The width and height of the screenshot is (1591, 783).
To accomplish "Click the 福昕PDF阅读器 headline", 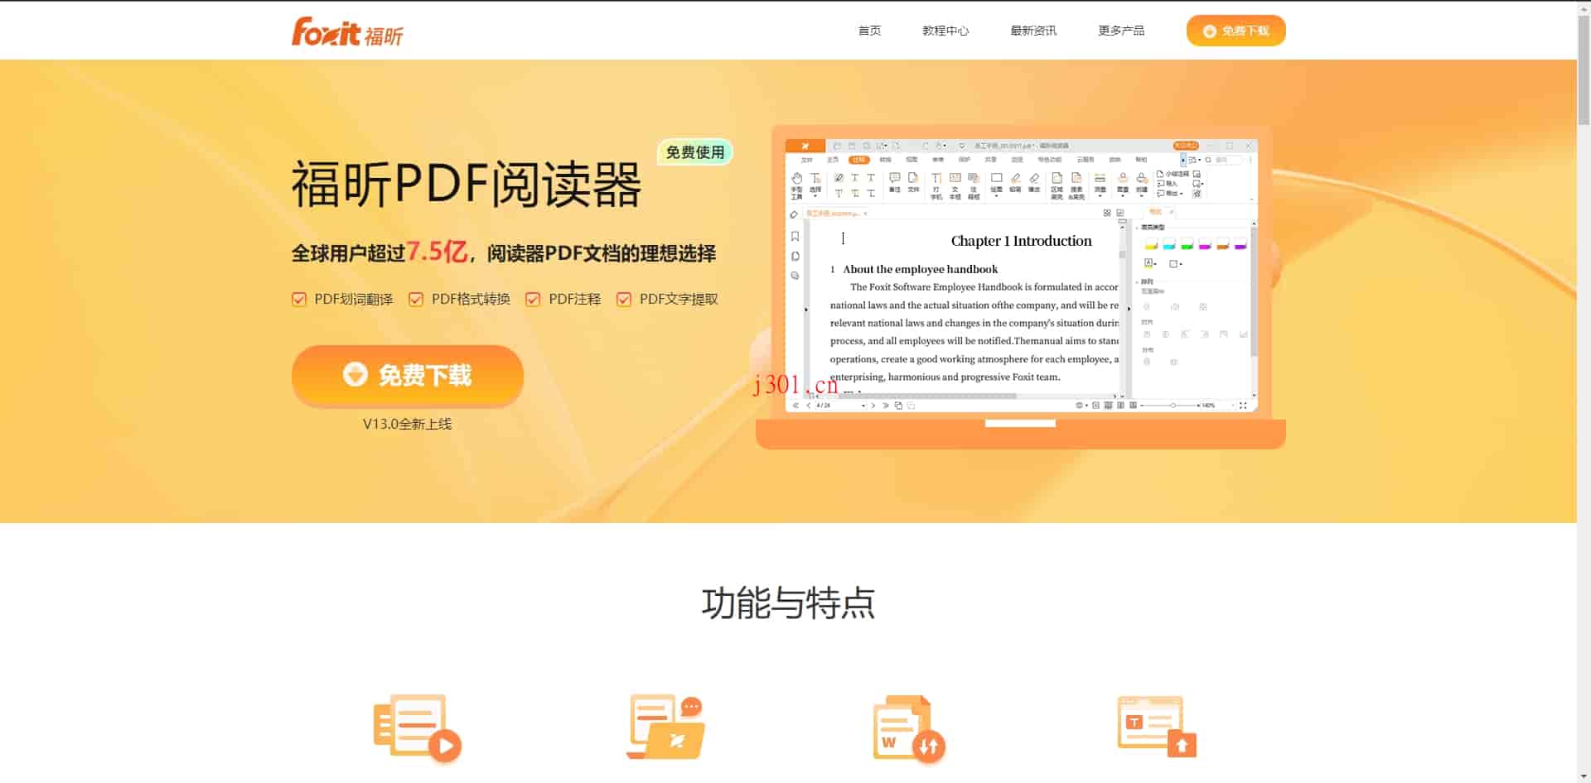I will [467, 185].
